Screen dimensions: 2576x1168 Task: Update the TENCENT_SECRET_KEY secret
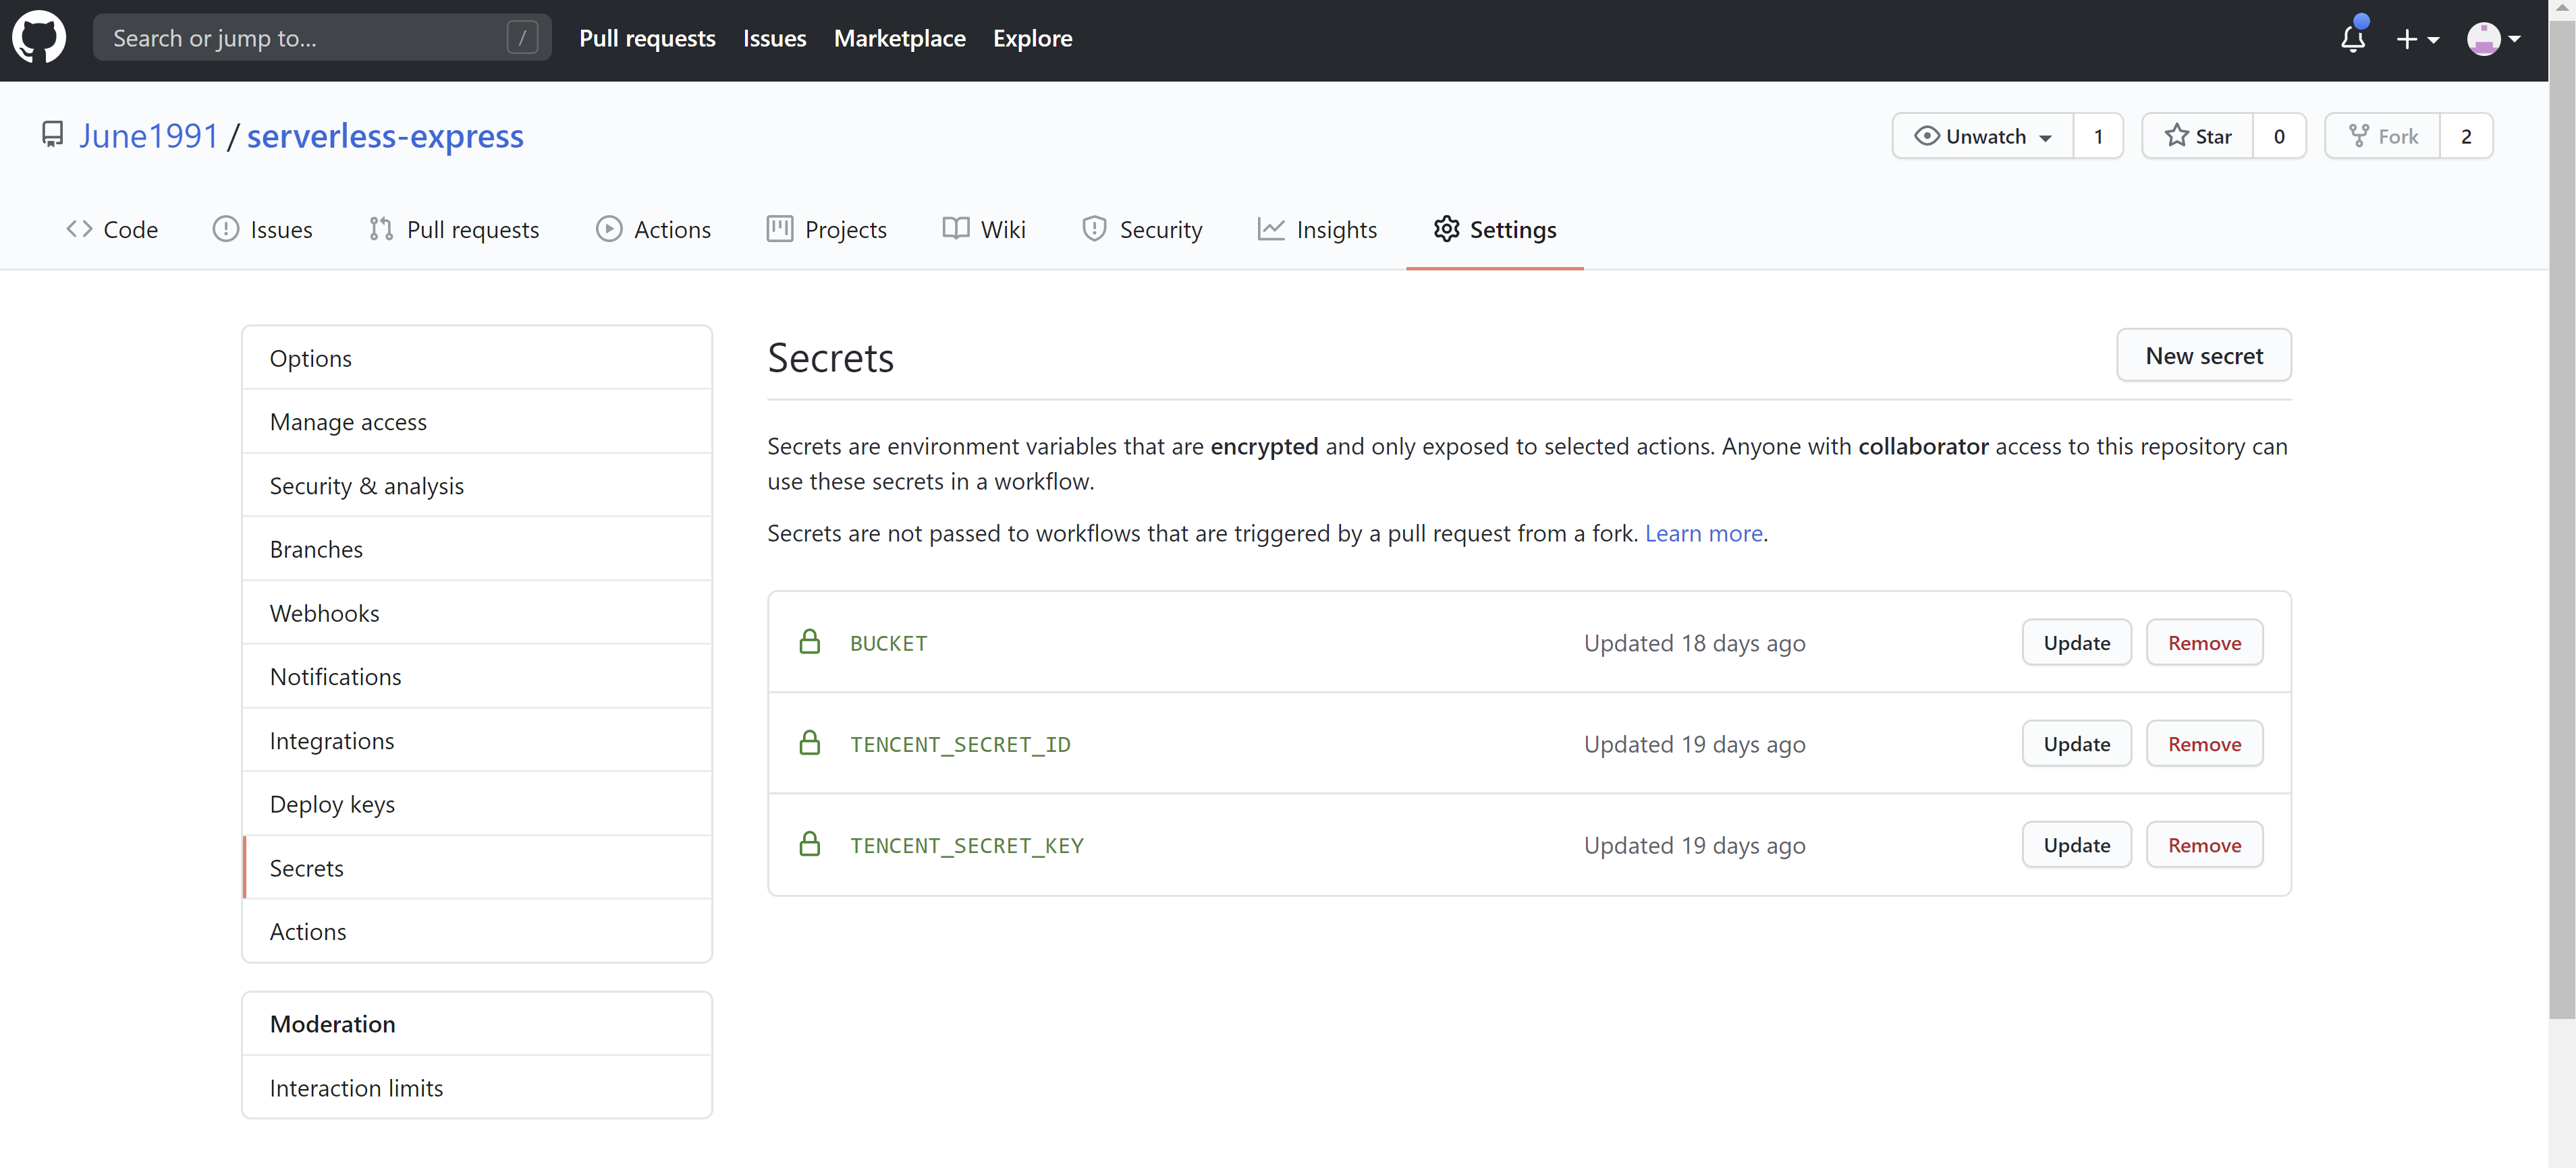pyautogui.click(x=2077, y=844)
